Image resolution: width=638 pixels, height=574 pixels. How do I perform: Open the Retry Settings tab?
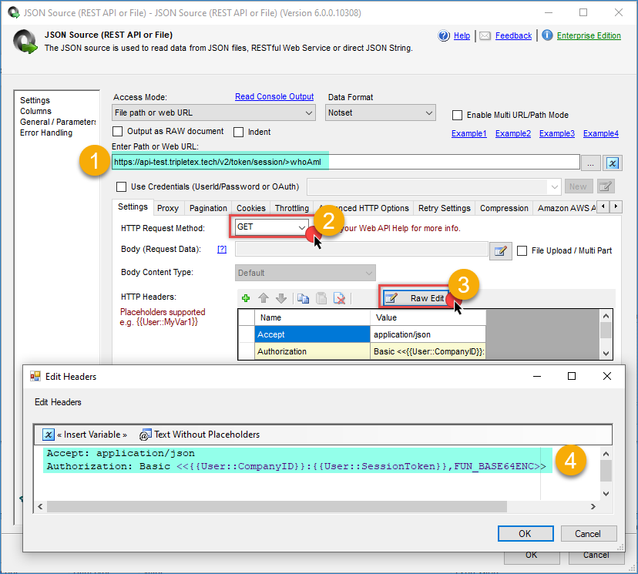444,208
